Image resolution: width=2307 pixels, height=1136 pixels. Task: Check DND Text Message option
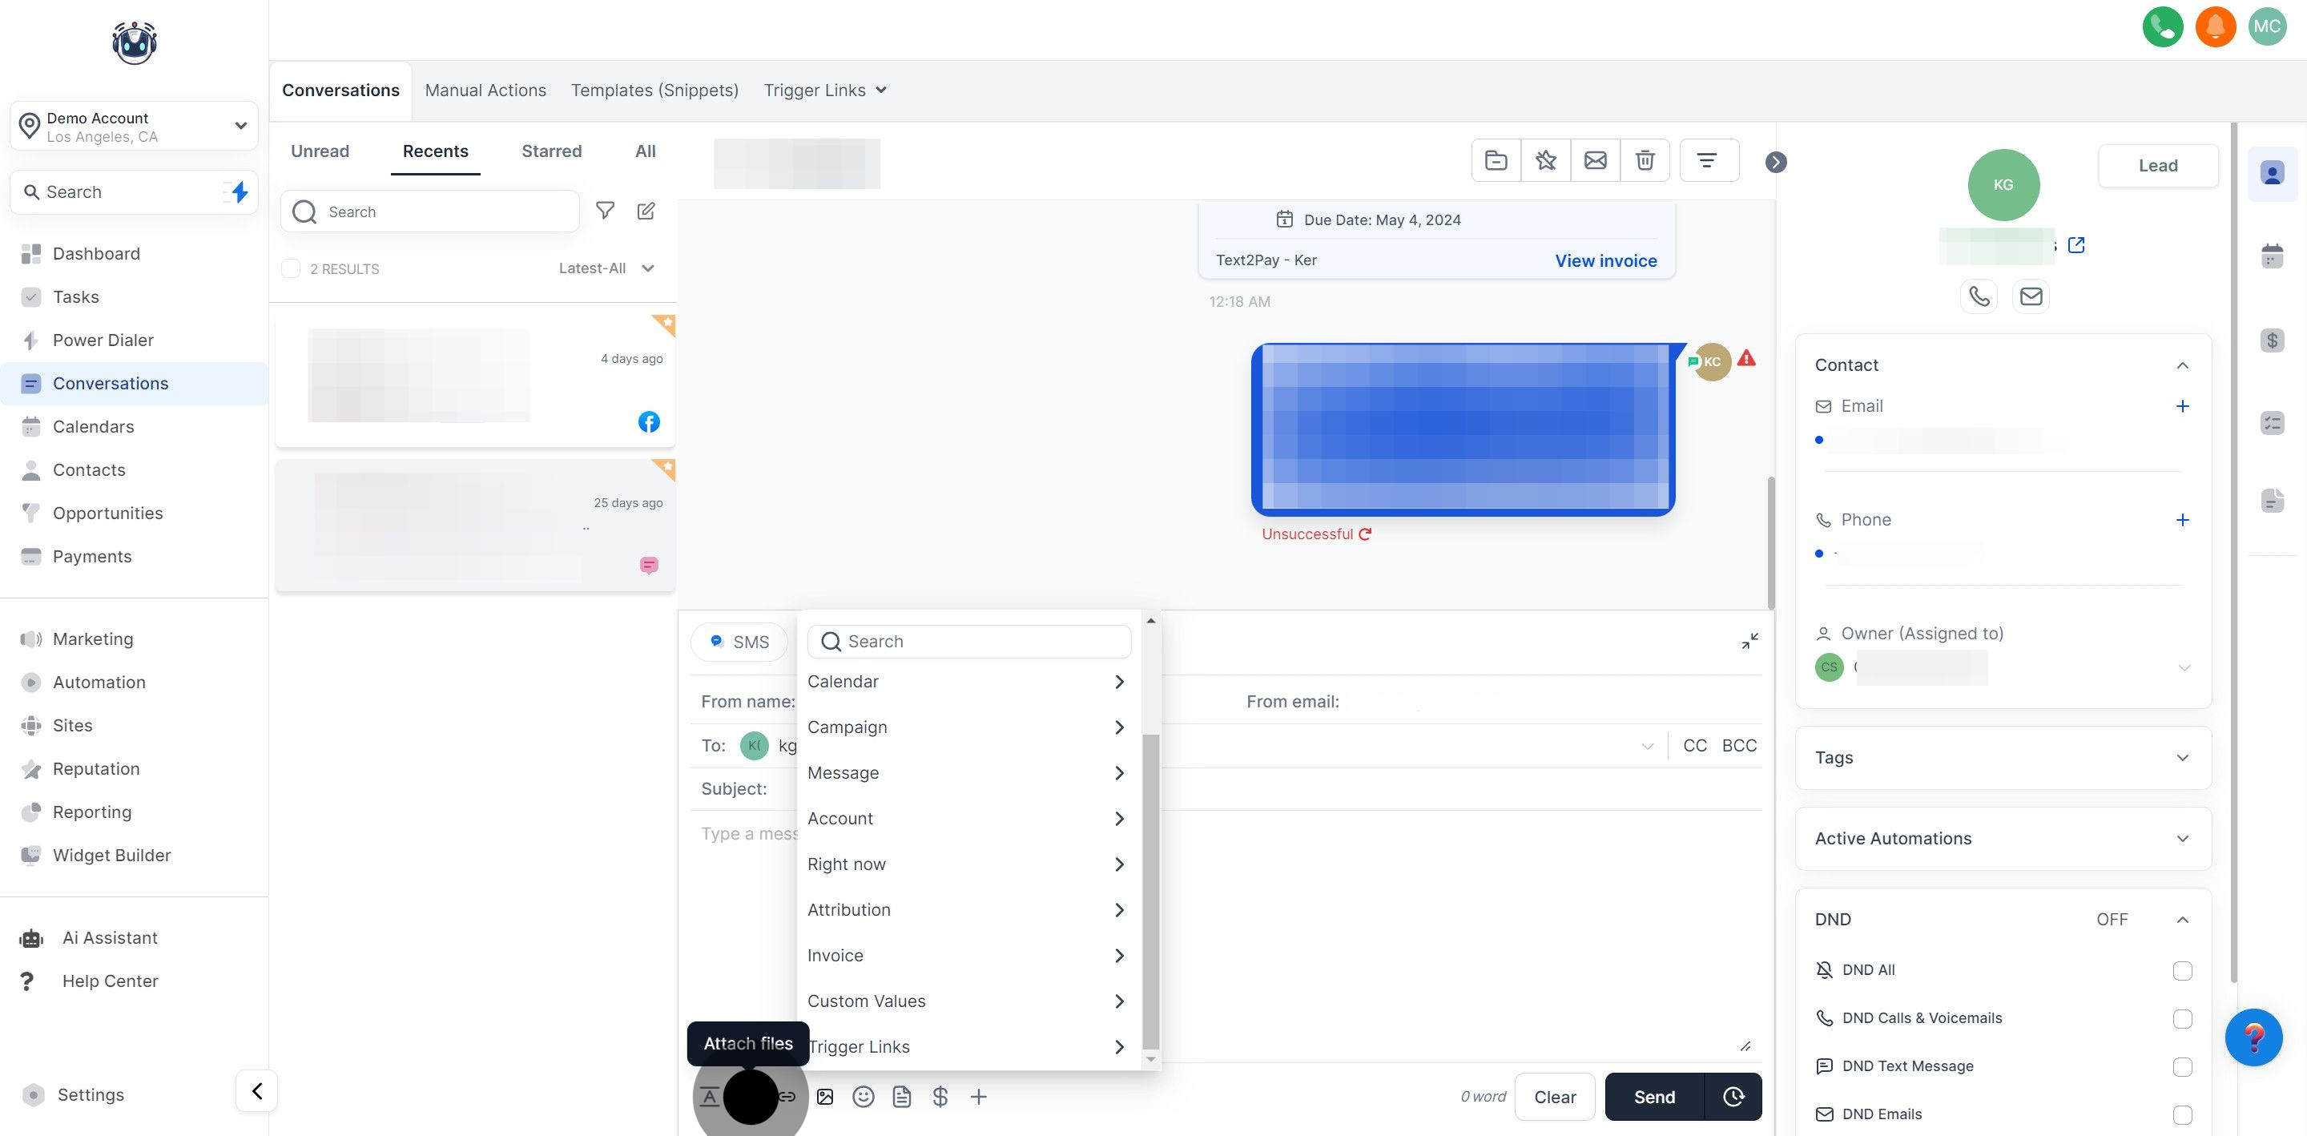click(x=2181, y=1066)
